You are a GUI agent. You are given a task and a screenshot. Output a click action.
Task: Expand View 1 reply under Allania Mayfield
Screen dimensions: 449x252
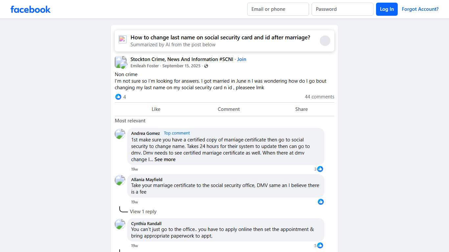click(x=143, y=211)
